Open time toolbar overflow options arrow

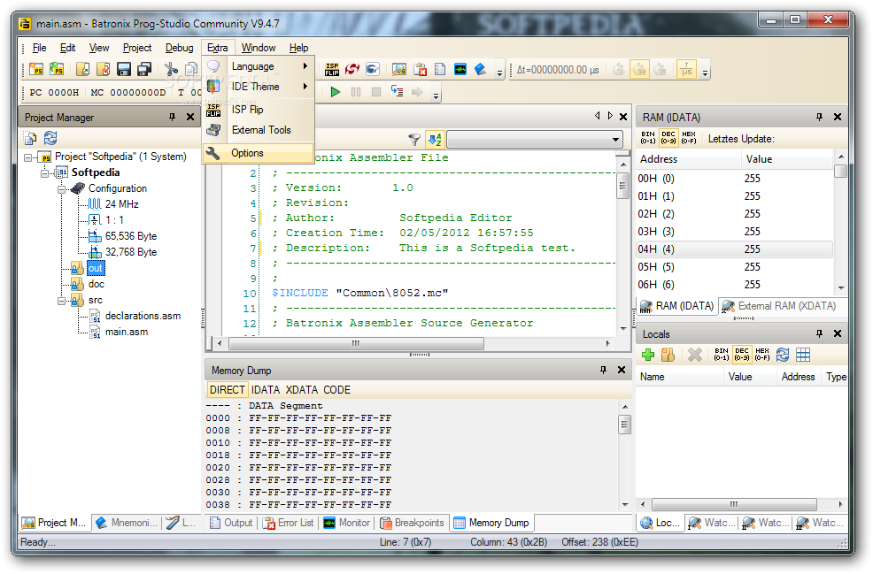click(x=706, y=72)
